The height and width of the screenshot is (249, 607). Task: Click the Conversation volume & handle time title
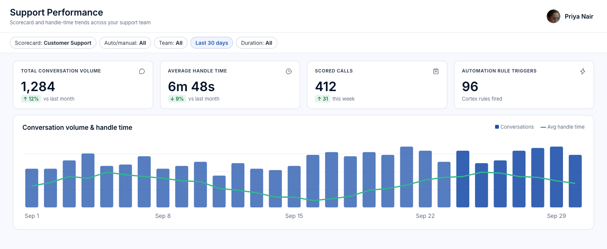77,128
